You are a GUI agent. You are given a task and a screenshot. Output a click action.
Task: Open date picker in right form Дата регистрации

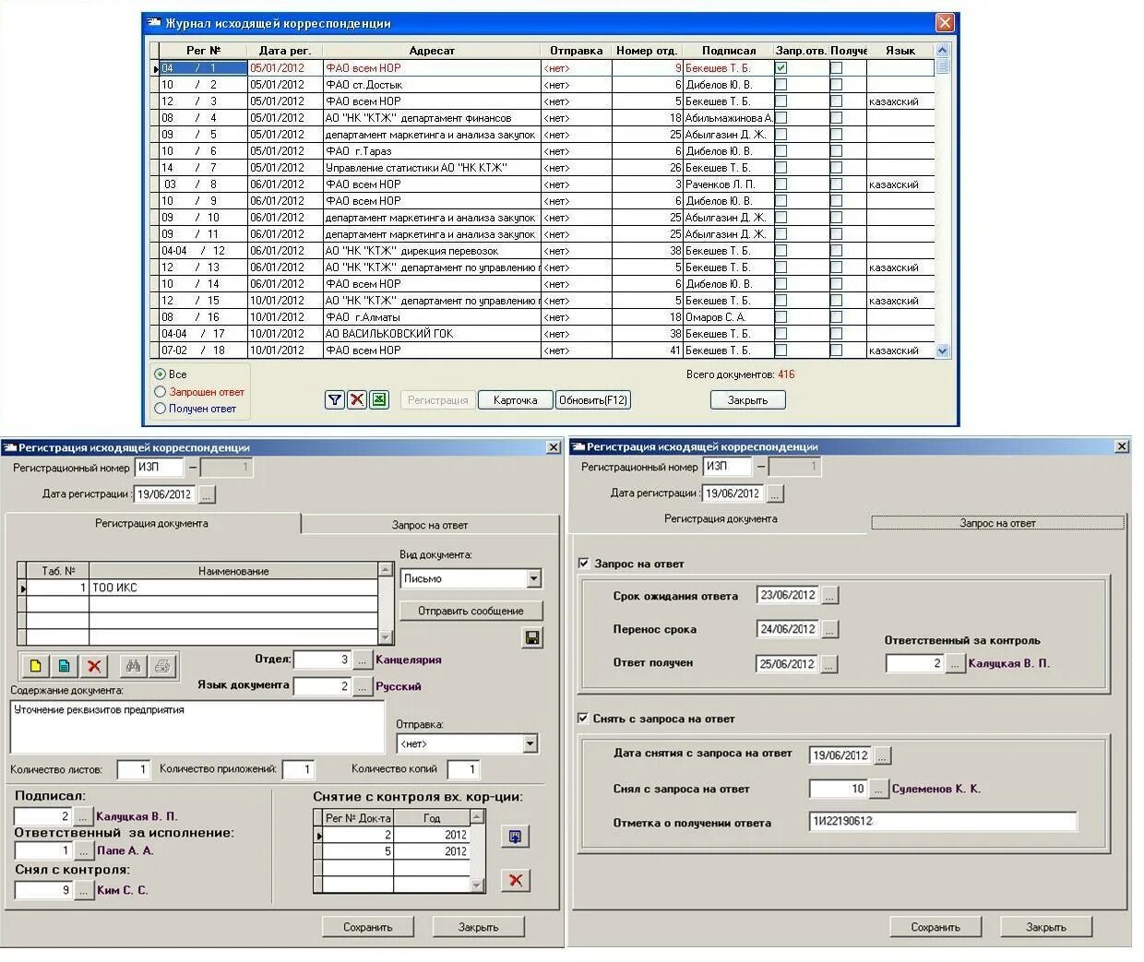pyautogui.click(x=775, y=494)
